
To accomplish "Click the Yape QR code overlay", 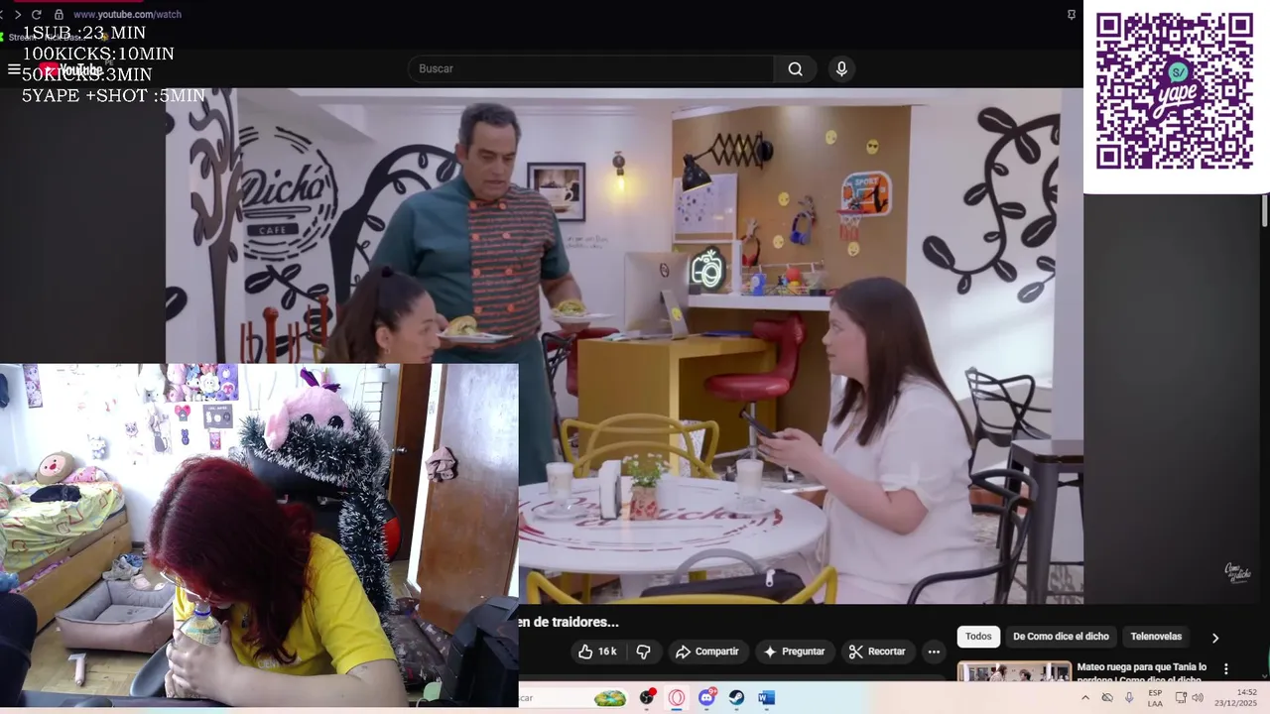I will (x=1175, y=90).
